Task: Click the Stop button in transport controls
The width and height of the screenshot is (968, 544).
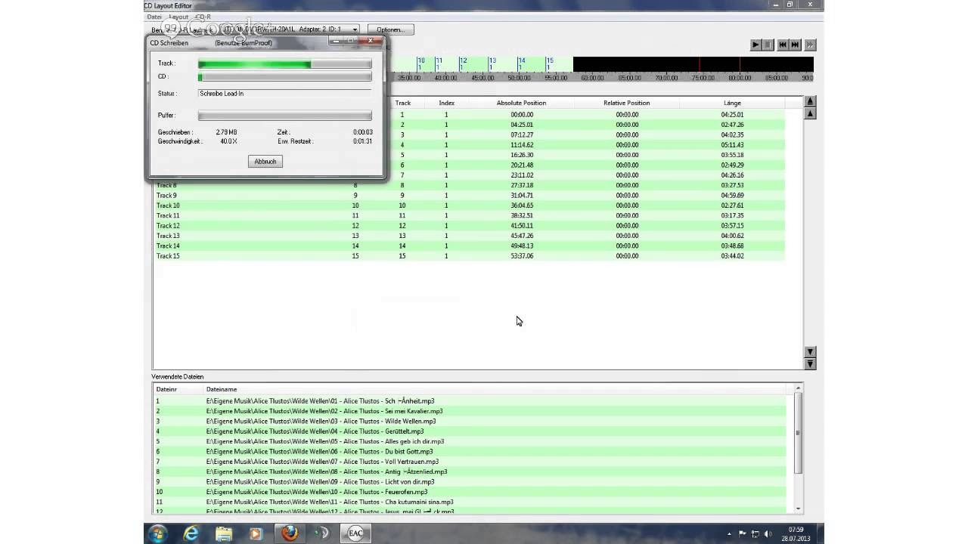Action: click(x=768, y=45)
